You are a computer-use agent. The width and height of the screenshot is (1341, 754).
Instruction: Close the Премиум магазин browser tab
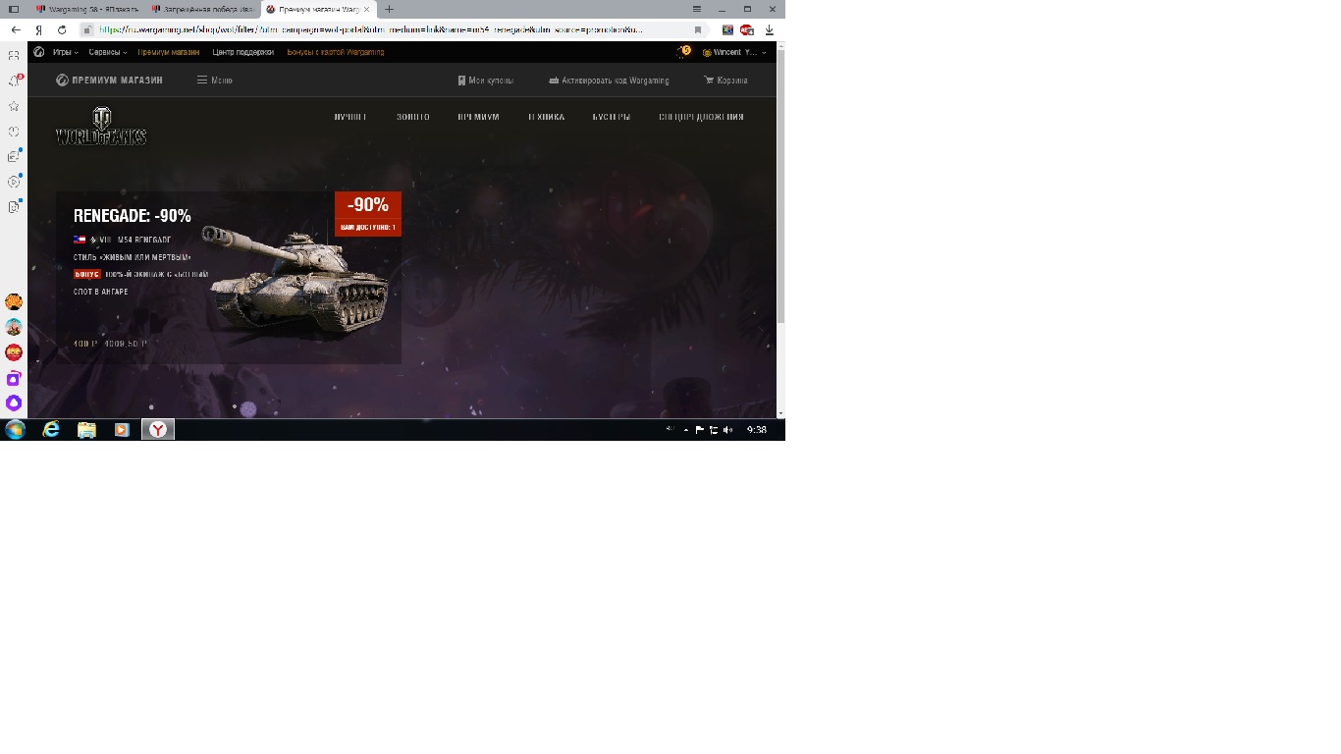point(366,9)
